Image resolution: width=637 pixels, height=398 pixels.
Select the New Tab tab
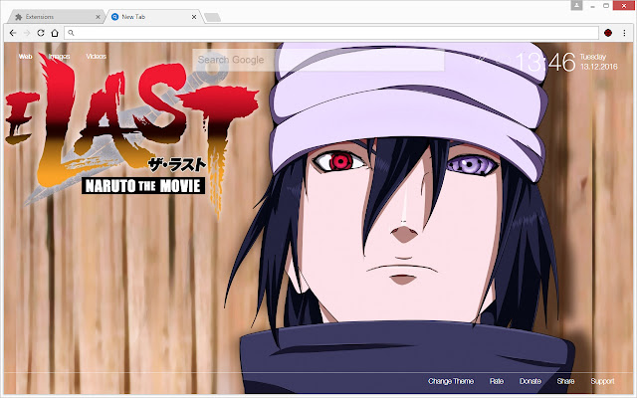click(x=153, y=17)
